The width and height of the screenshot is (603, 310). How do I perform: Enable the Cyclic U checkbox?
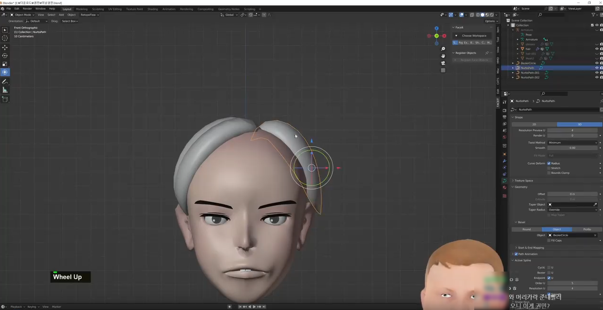549,268
